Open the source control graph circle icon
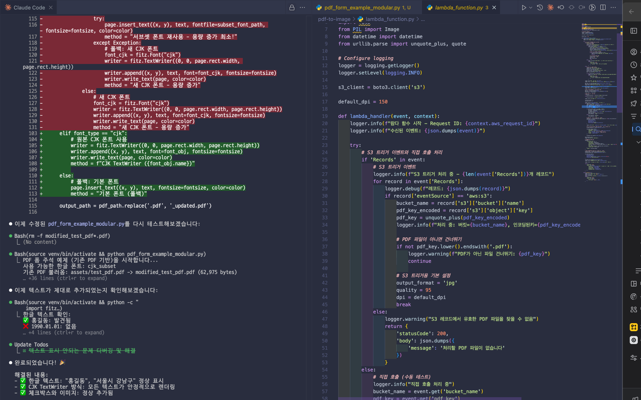Screen dimensions: 641x400 coord(592,8)
